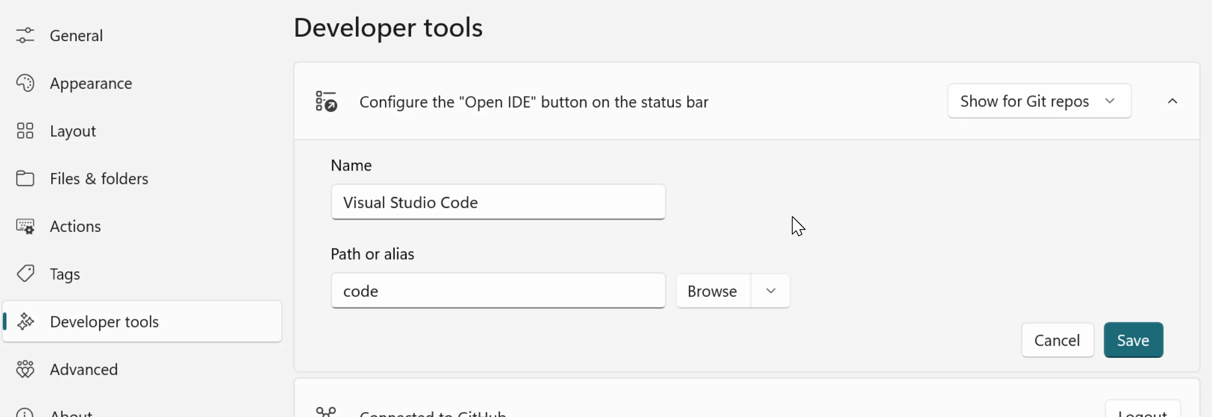Select the General settings icon
The height and width of the screenshot is (417, 1212).
(25, 35)
